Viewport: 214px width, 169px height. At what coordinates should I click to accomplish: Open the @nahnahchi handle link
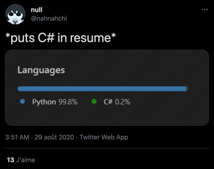coord(49,18)
